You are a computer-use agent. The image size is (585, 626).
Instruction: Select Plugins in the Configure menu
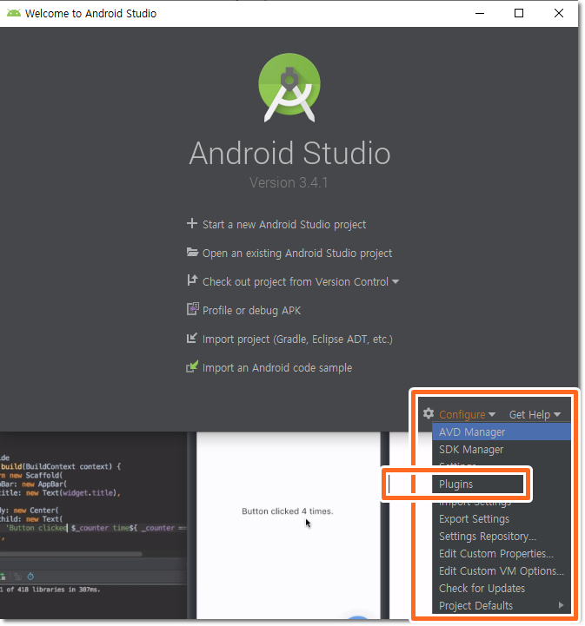(x=478, y=484)
